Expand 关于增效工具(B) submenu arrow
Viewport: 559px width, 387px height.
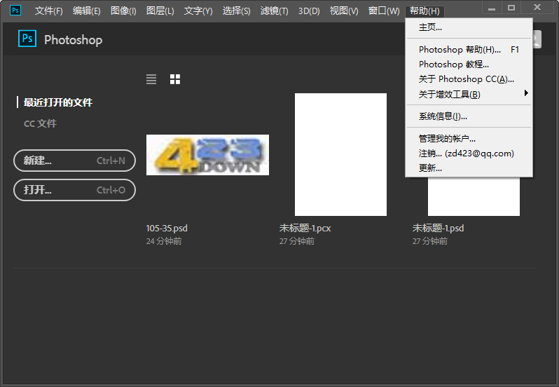(x=526, y=93)
